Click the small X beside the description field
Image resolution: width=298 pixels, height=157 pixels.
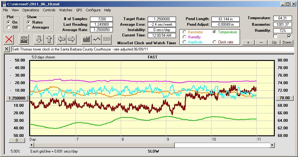tap(7, 49)
